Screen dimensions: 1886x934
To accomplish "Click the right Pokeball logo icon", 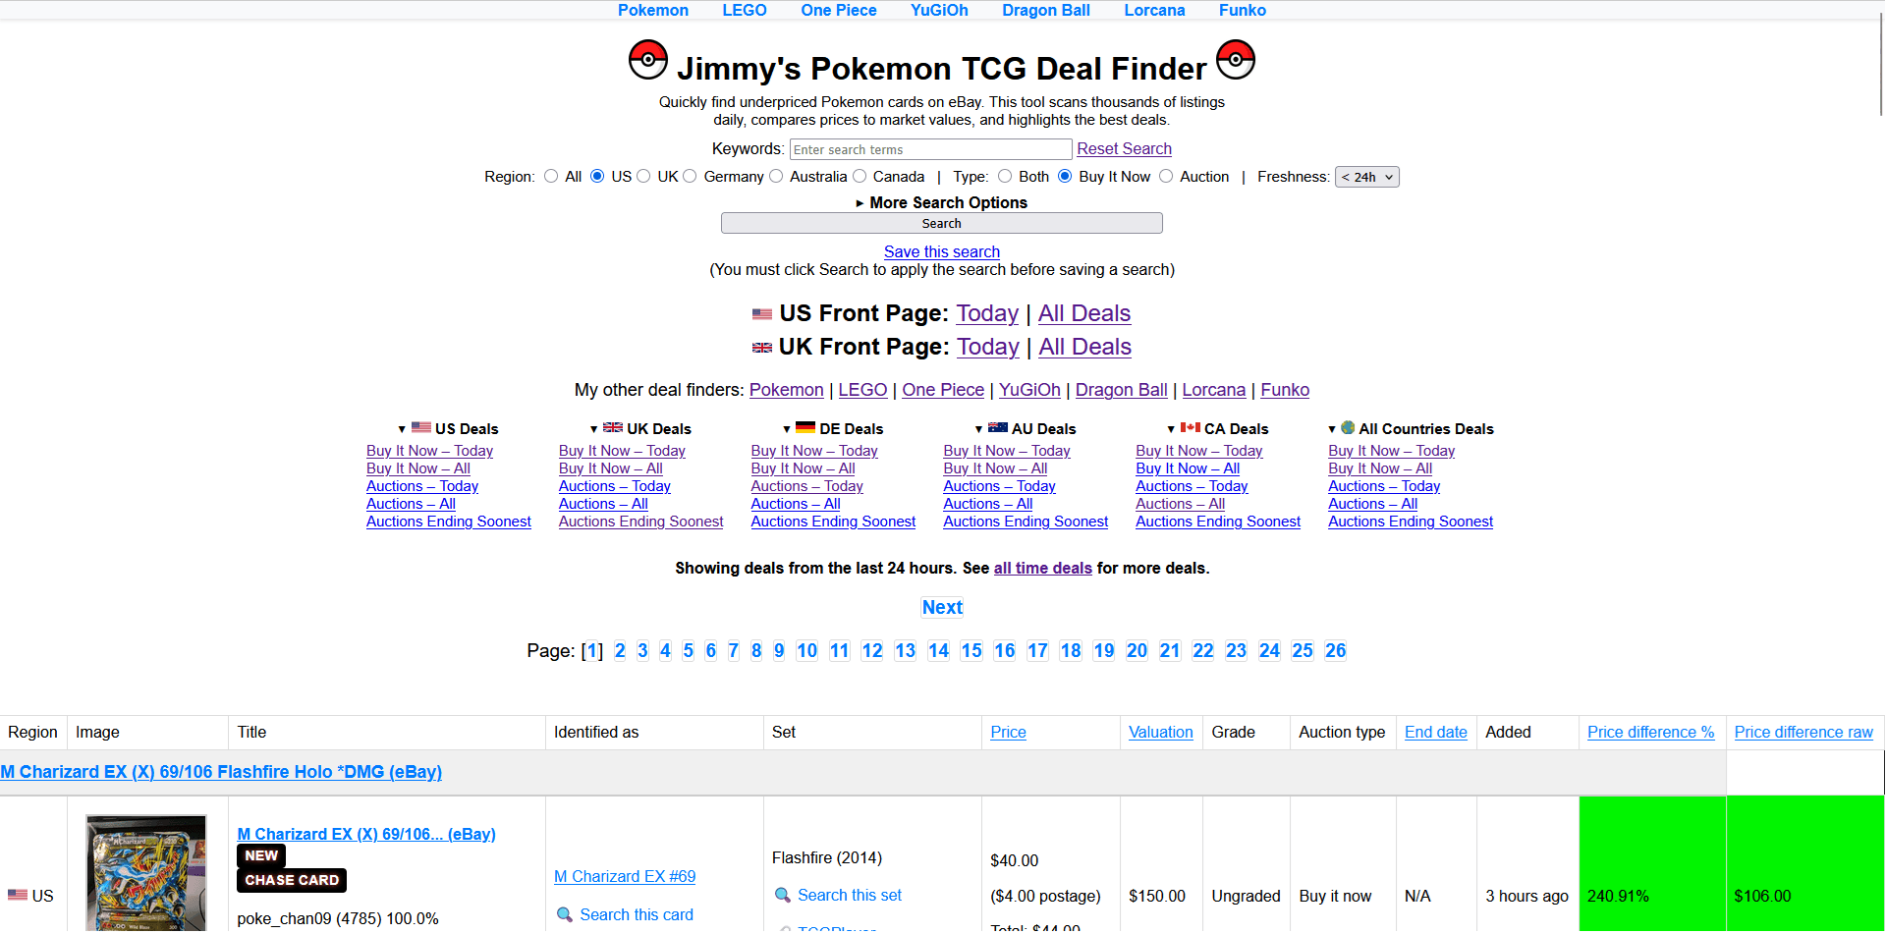I will click(1236, 60).
